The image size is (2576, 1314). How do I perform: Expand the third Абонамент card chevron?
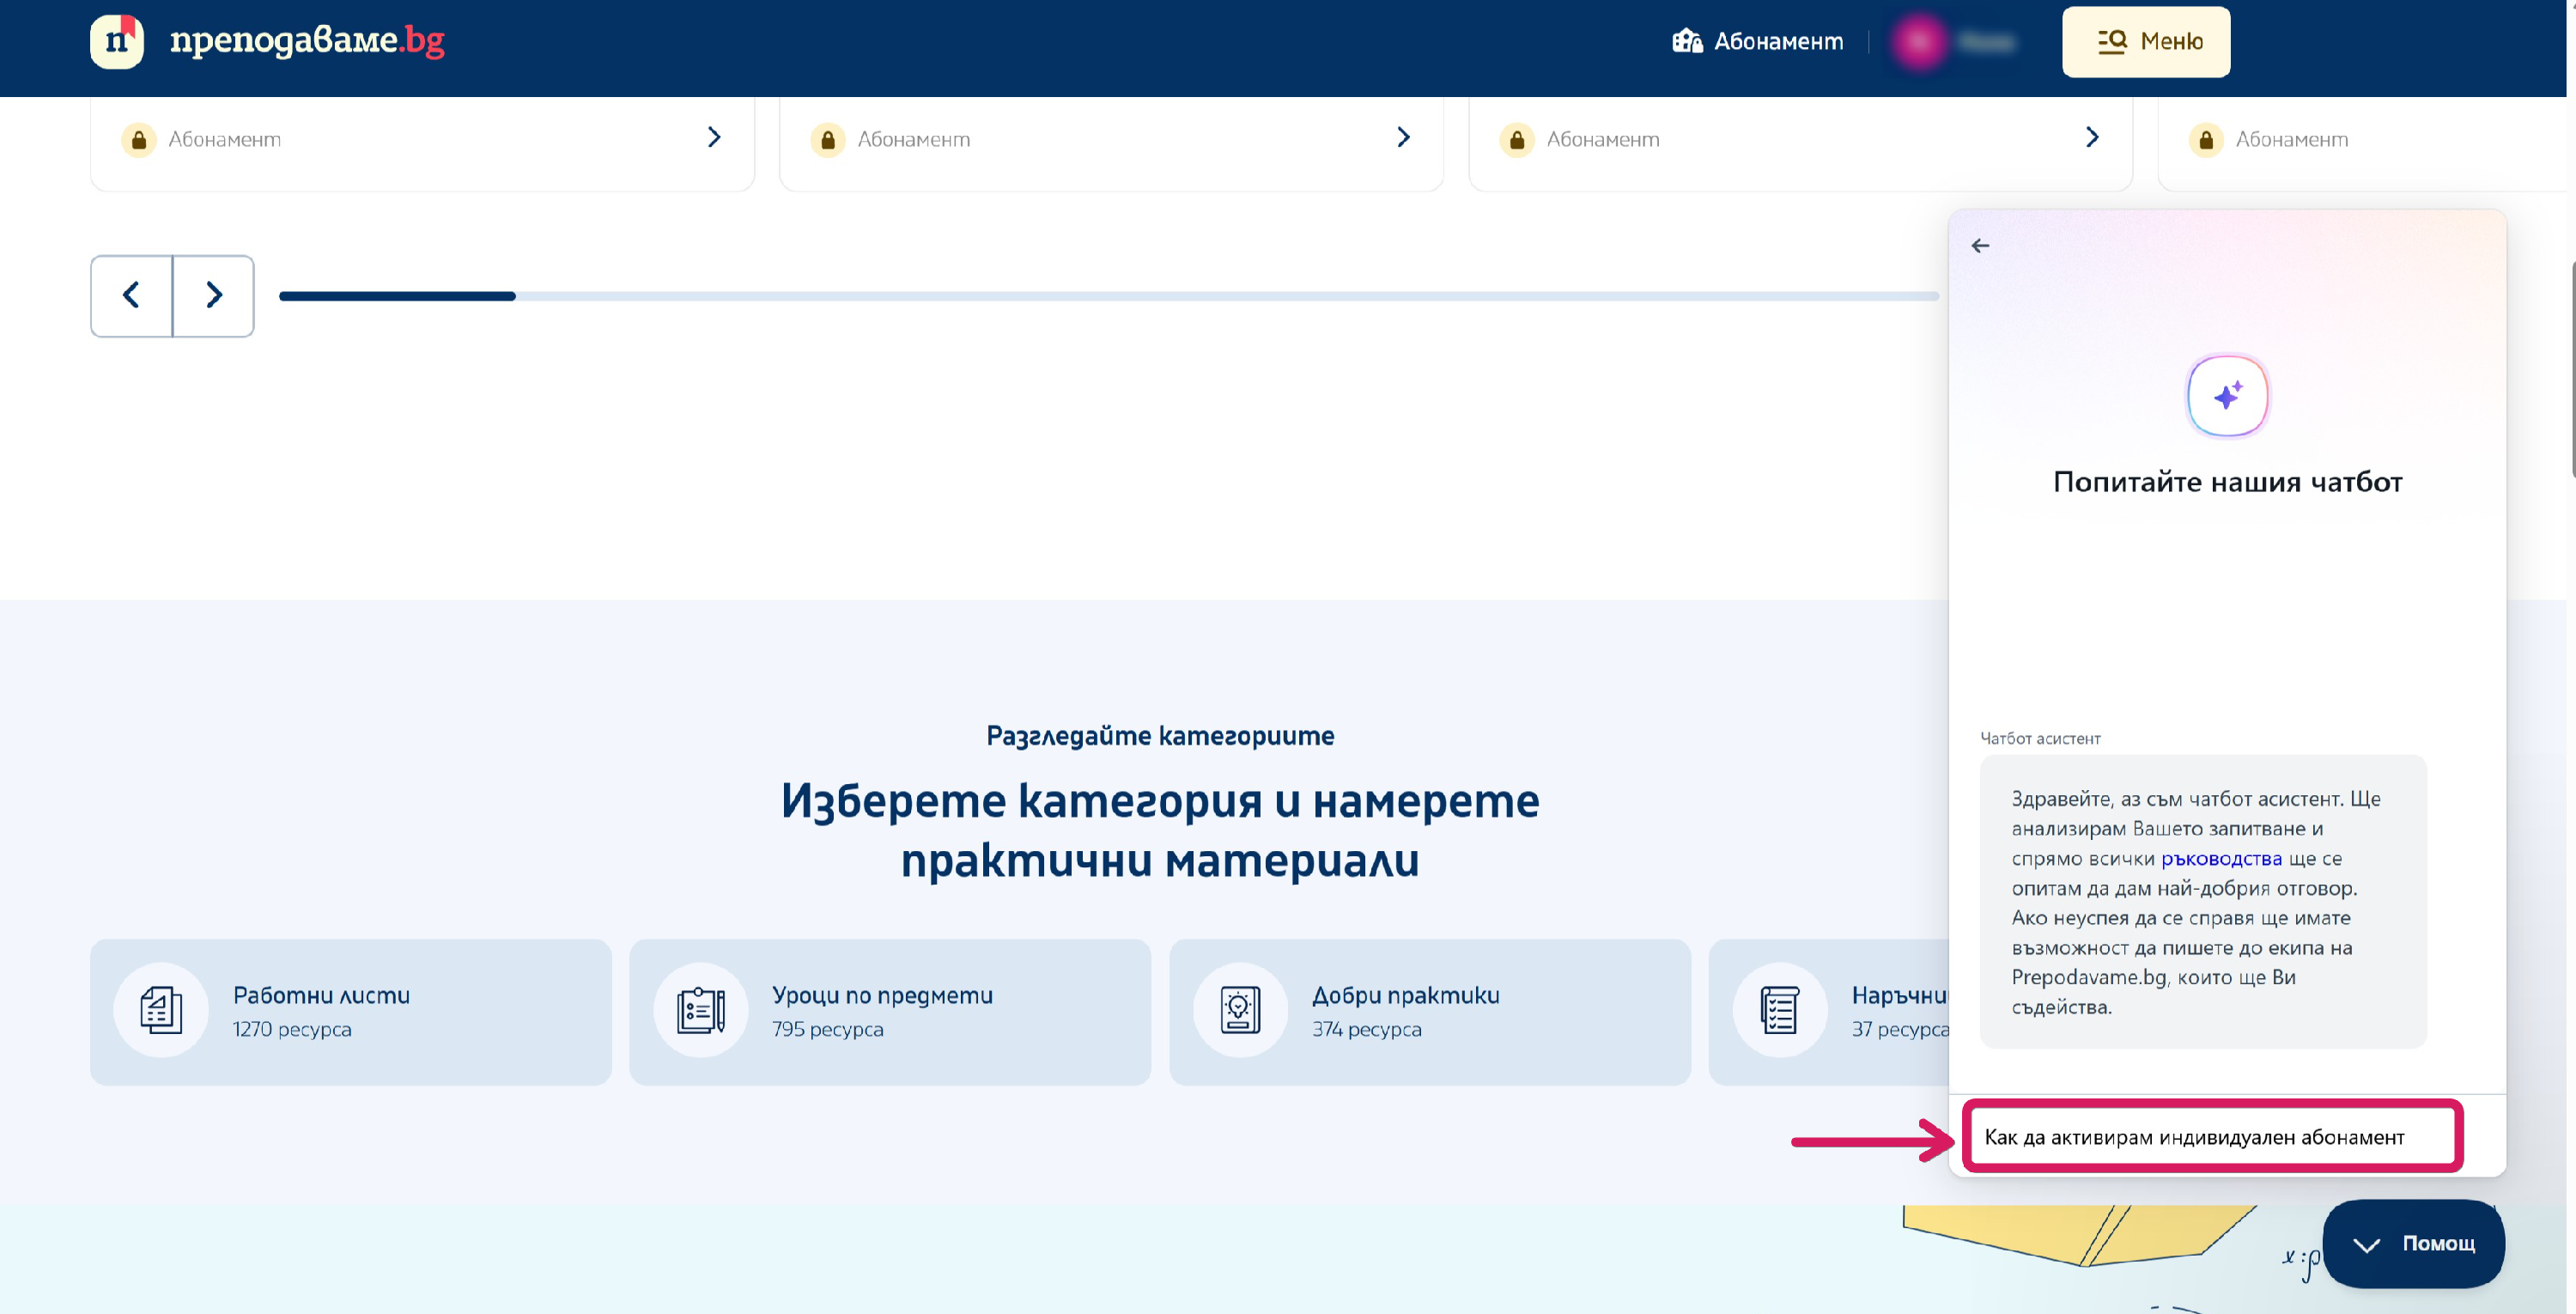[2092, 137]
